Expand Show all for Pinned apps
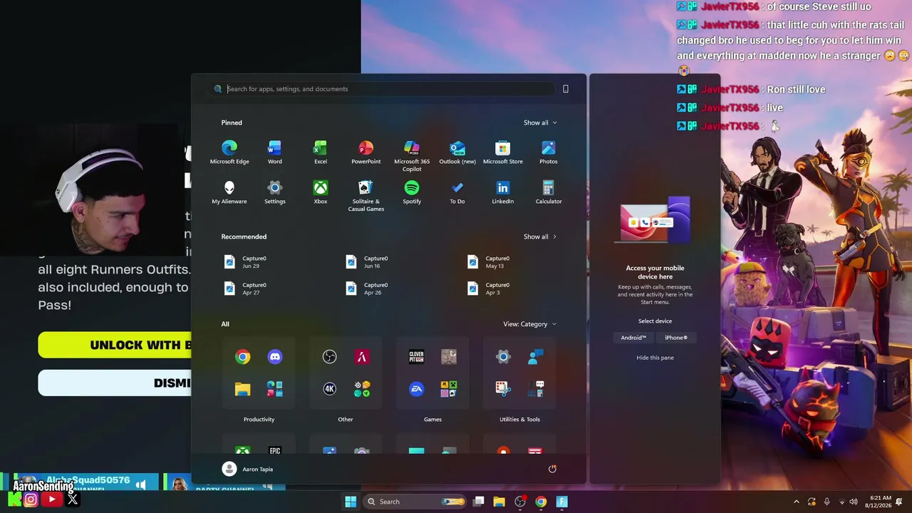 tap(540, 123)
